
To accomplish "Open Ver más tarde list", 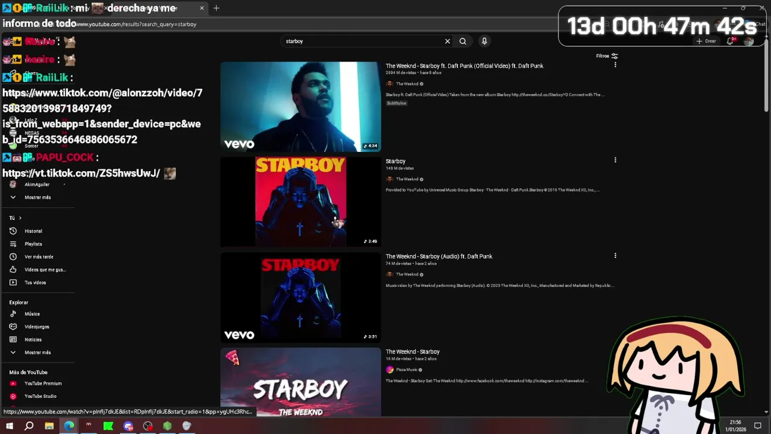I will click(x=39, y=257).
